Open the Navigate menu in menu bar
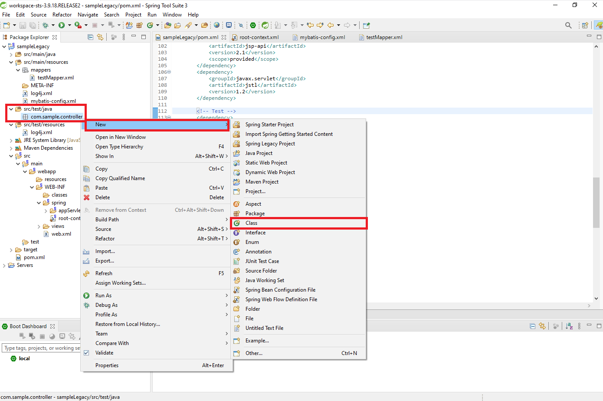 (88, 14)
